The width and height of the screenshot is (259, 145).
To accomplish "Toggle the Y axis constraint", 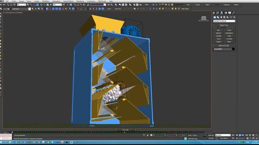I will 93,9.
